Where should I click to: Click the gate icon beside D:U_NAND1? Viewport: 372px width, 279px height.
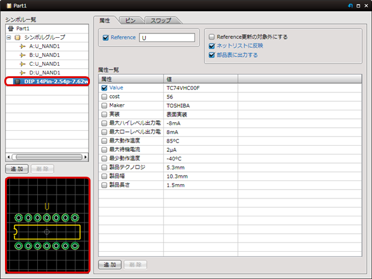click(x=22, y=73)
